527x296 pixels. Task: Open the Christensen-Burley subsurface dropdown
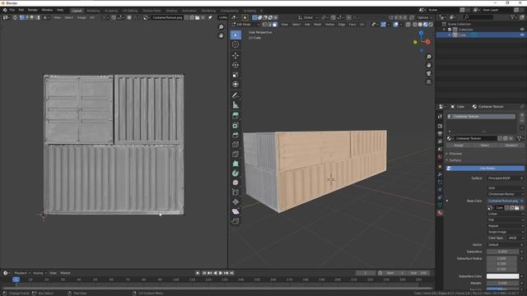click(x=505, y=194)
